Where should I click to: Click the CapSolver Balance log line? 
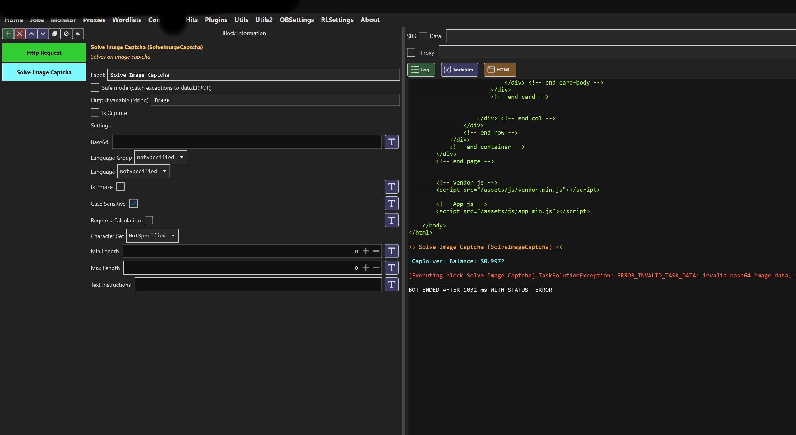point(456,261)
